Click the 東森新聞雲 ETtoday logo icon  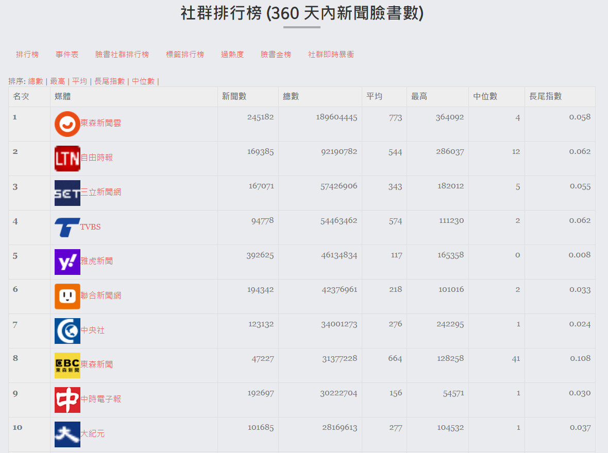pos(67,124)
